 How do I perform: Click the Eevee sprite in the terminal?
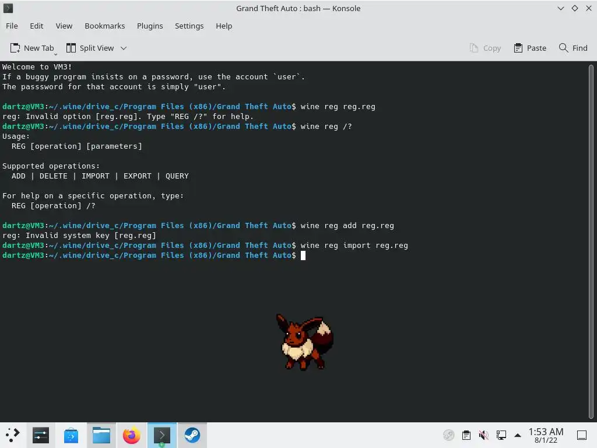(x=304, y=342)
